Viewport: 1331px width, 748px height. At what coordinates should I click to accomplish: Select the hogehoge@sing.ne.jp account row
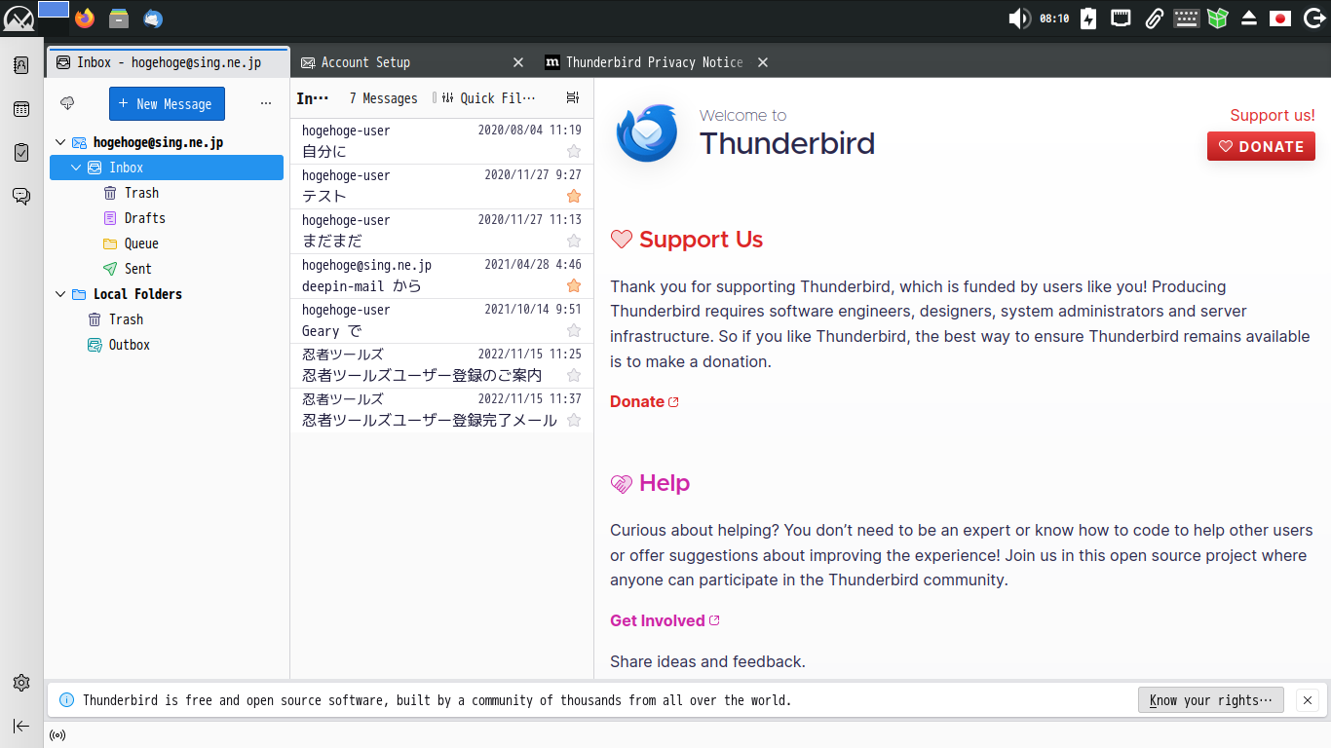point(167,142)
